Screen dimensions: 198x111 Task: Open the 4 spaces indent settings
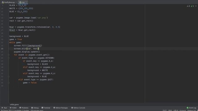click(183, 110)
